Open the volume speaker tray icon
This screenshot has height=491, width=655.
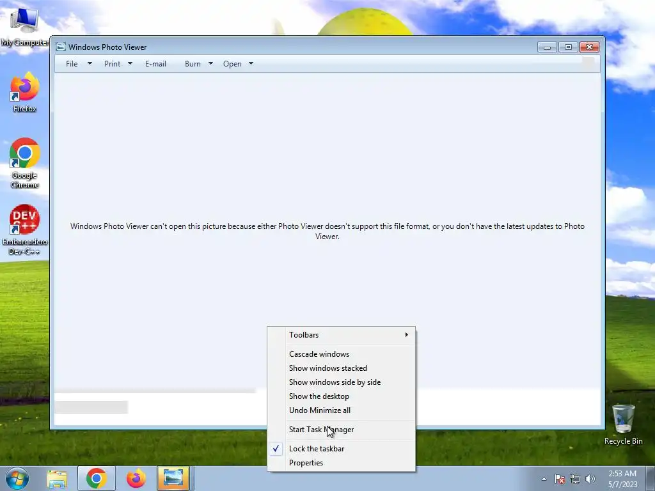point(590,479)
